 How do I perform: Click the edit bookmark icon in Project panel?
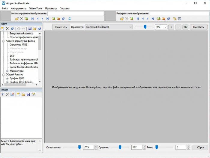coord(12,94)
